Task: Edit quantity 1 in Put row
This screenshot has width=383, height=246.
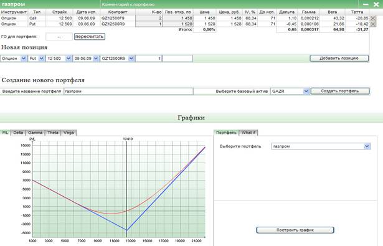Action: coord(149,24)
